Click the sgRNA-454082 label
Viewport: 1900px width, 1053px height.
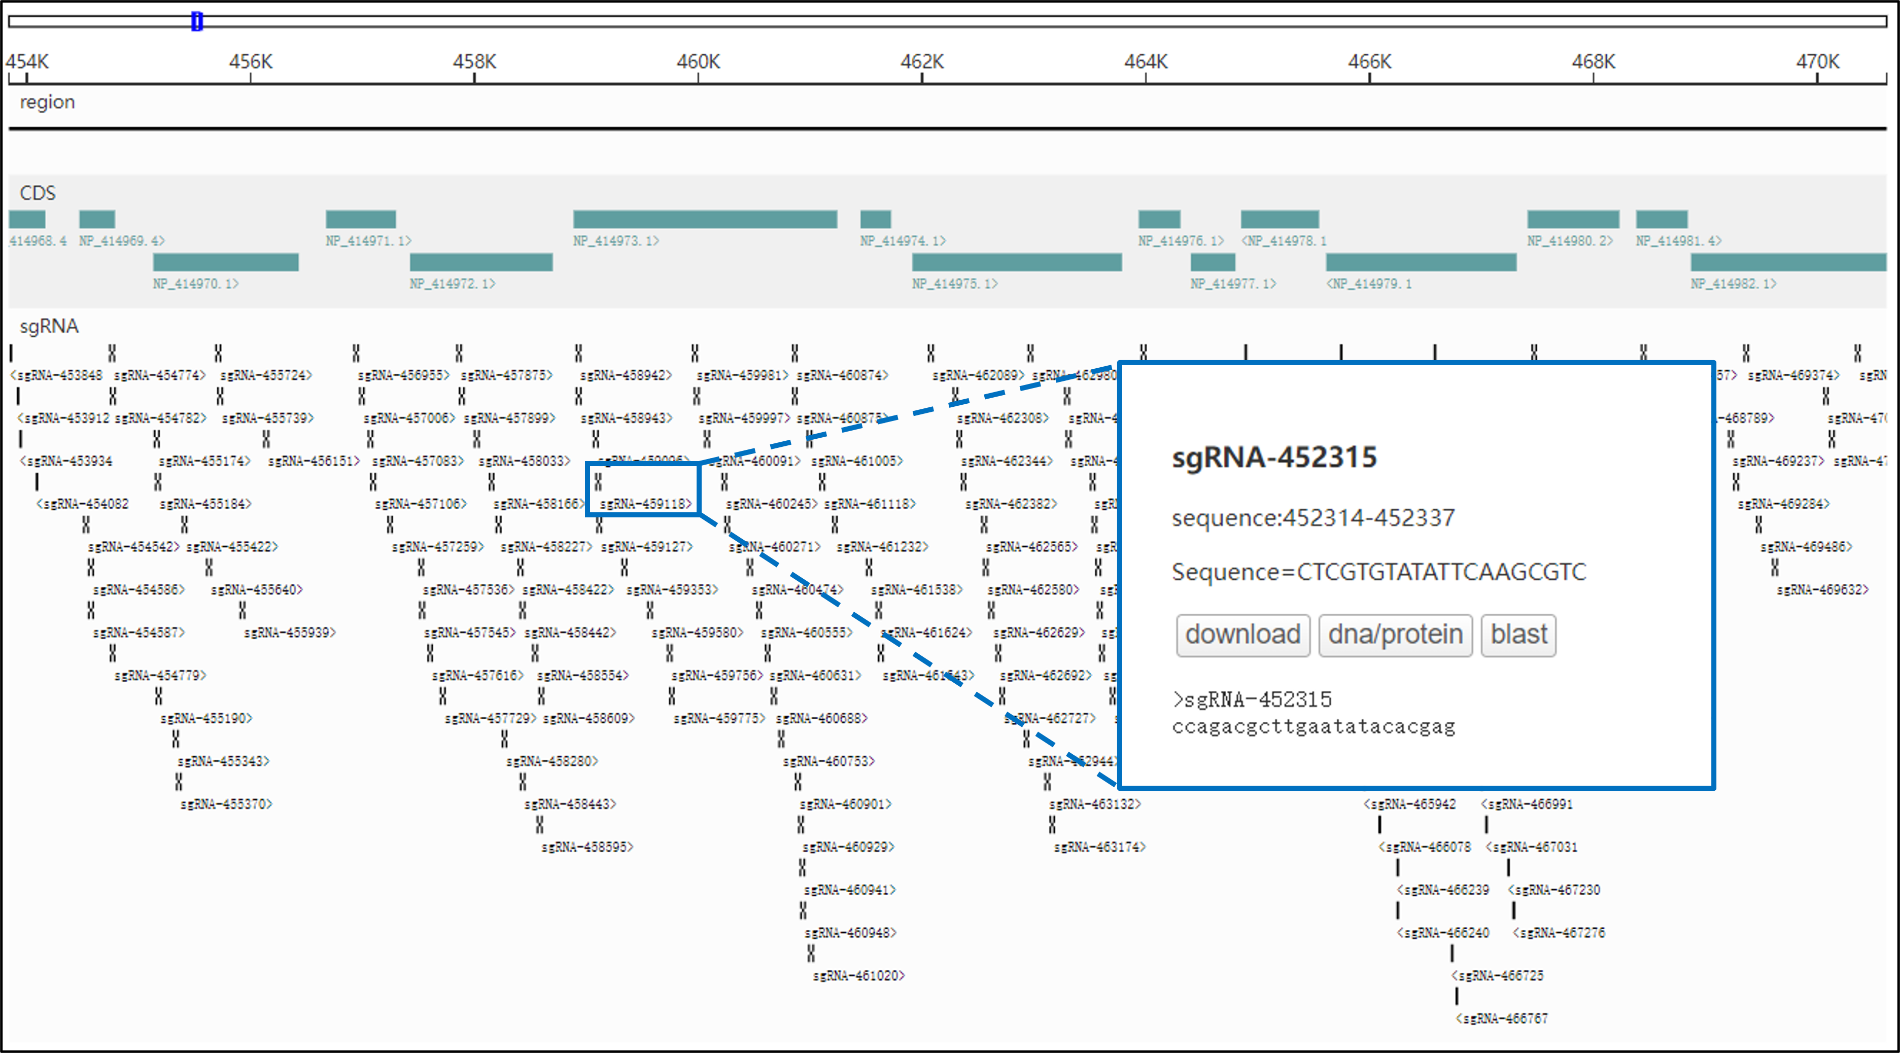click(x=83, y=504)
